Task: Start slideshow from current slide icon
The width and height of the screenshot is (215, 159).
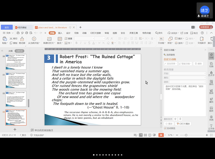Action: pyautogui.click(x=34, y=39)
